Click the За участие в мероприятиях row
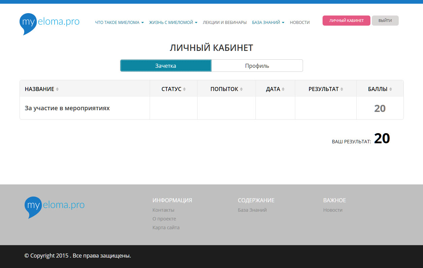 tap(67, 108)
